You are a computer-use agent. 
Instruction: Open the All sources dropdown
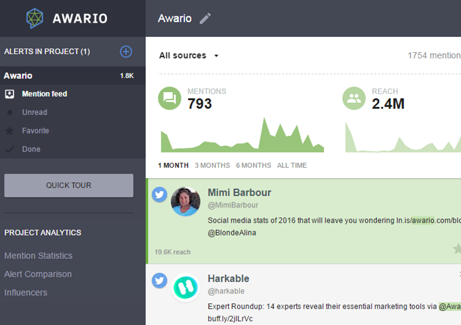coord(188,56)
